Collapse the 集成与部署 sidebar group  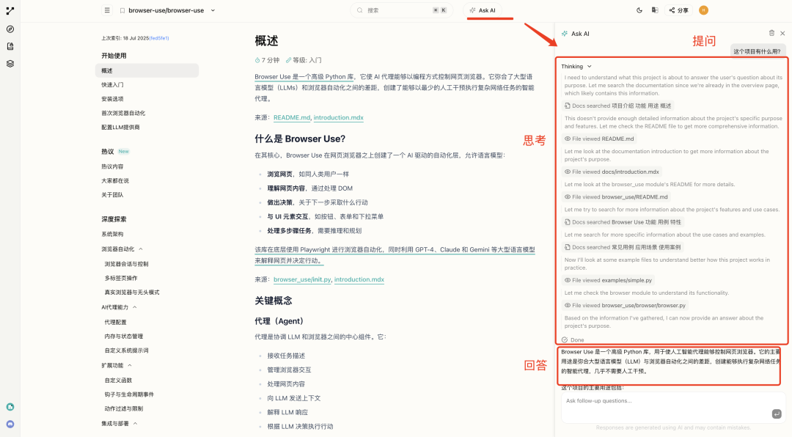click(x=136, y=424)
